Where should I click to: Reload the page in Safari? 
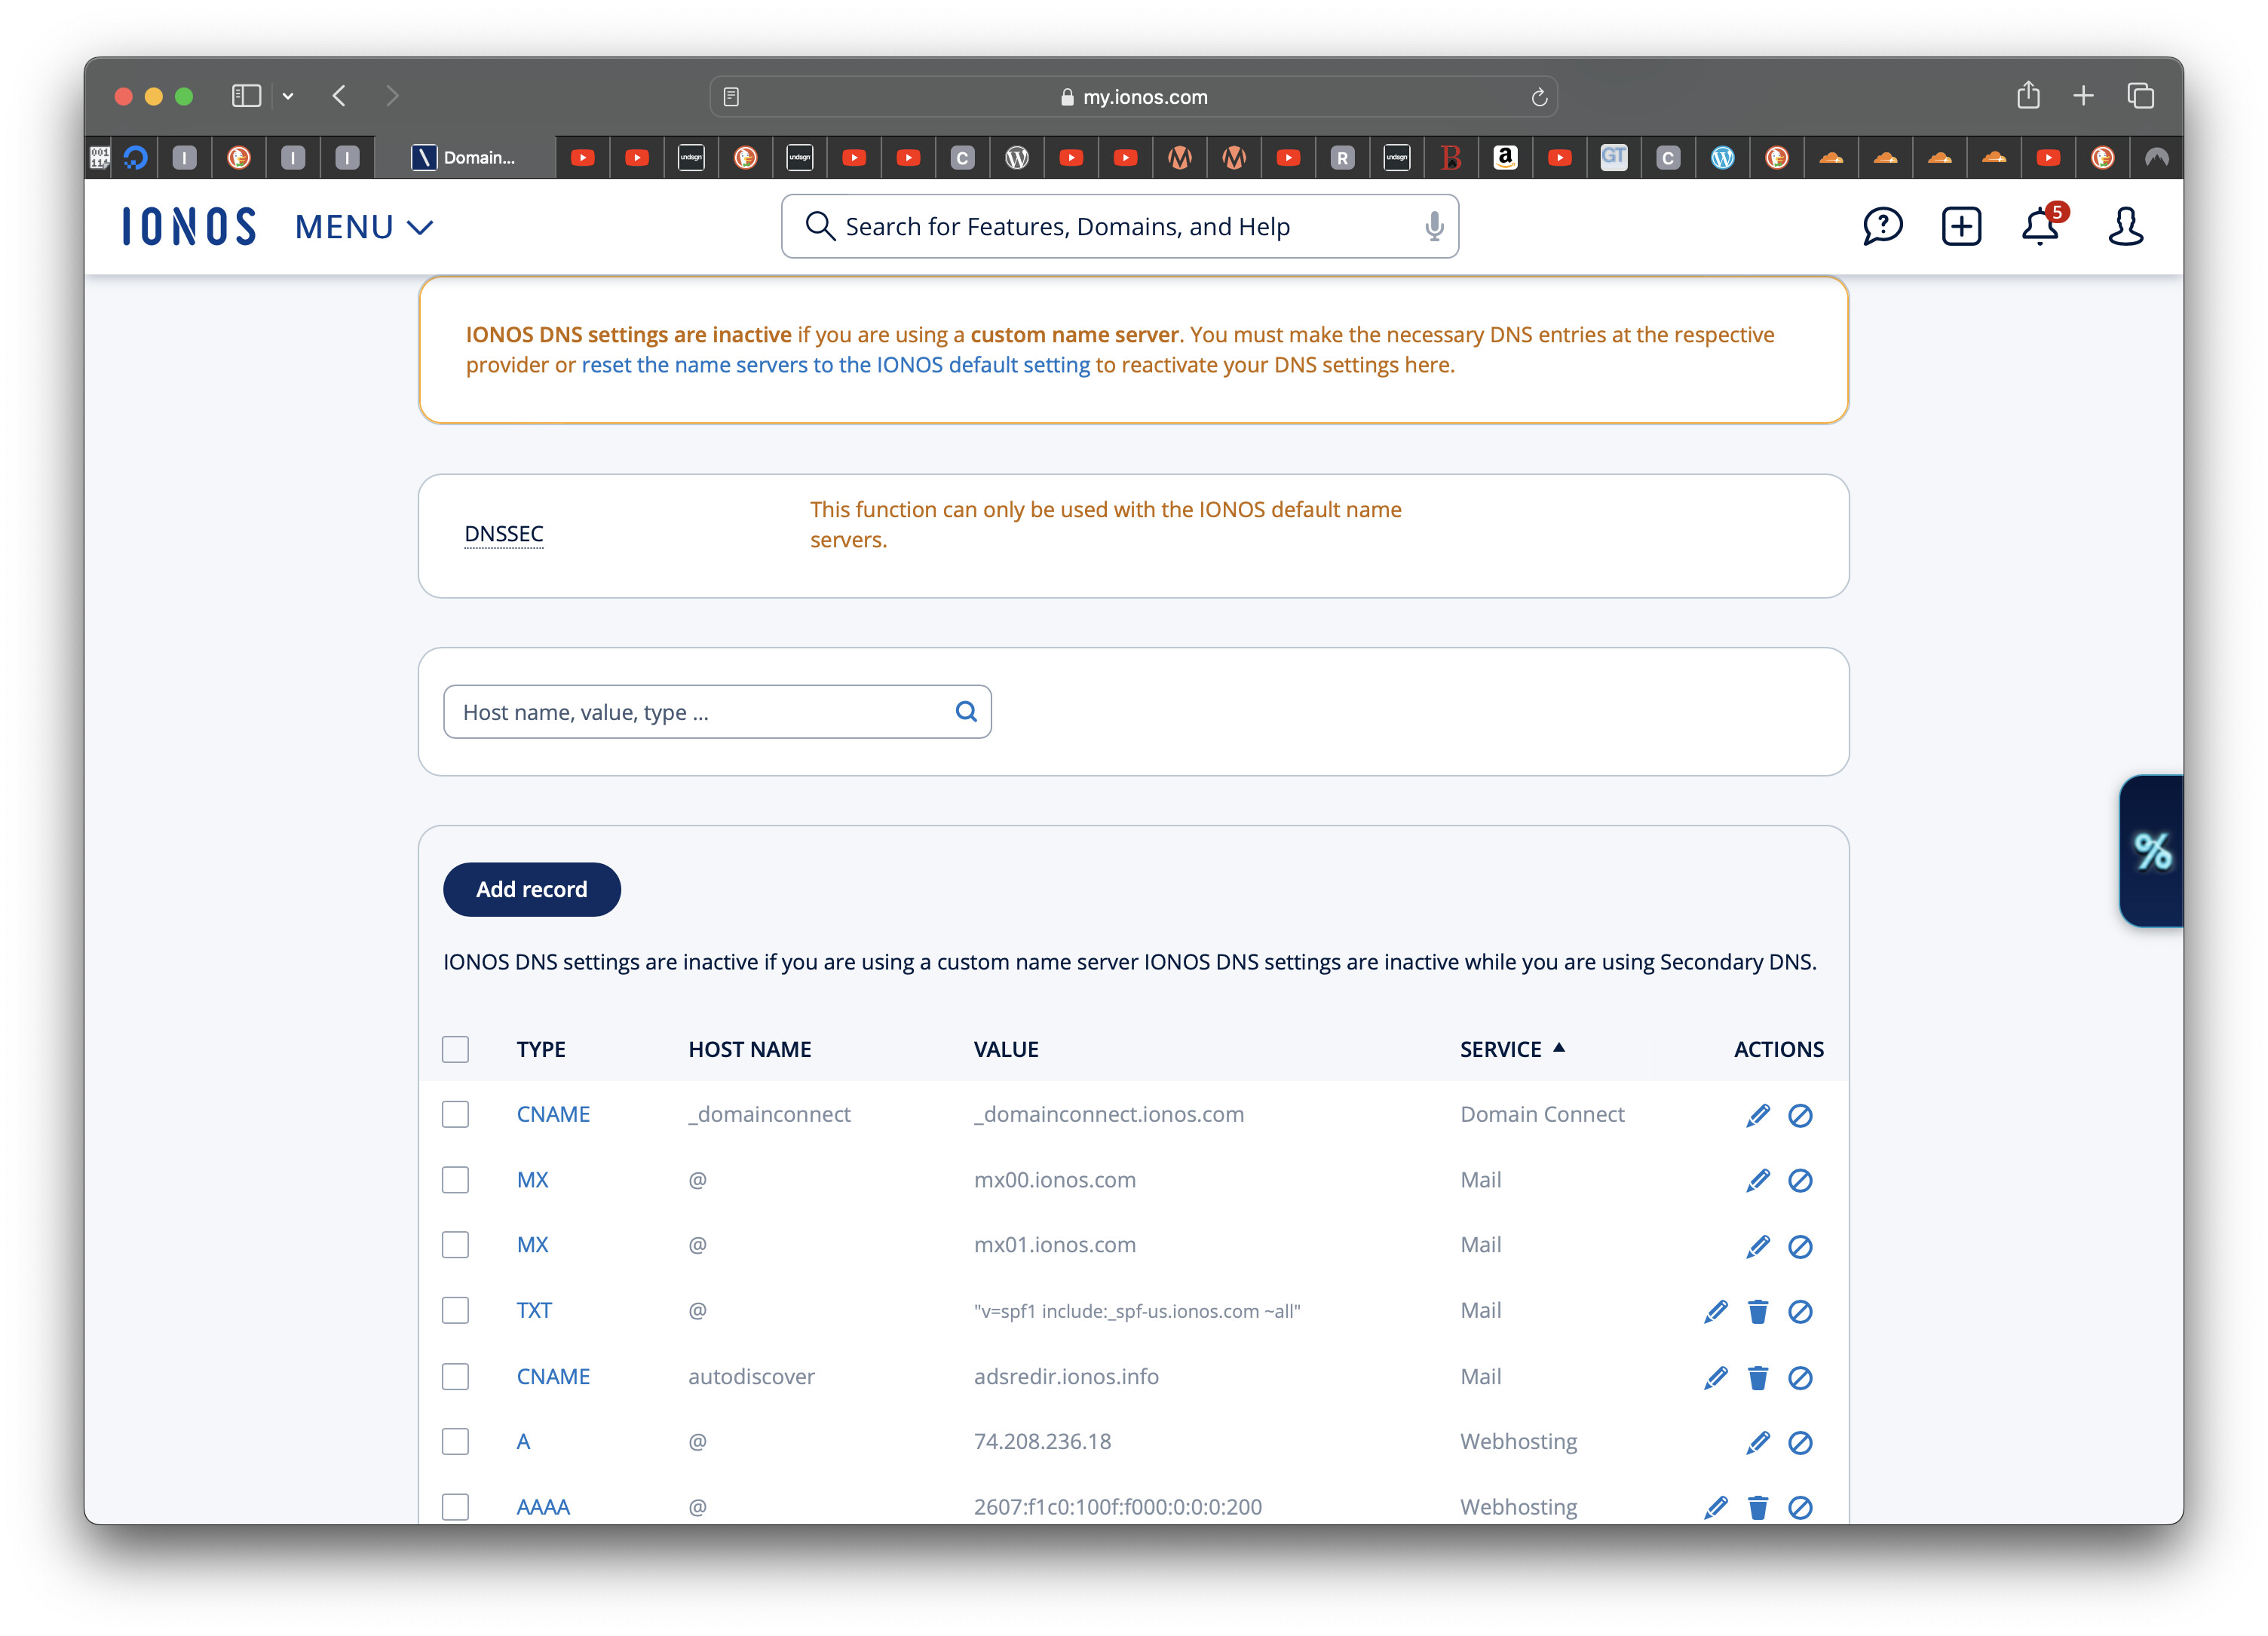click(x=1538, y=97)
